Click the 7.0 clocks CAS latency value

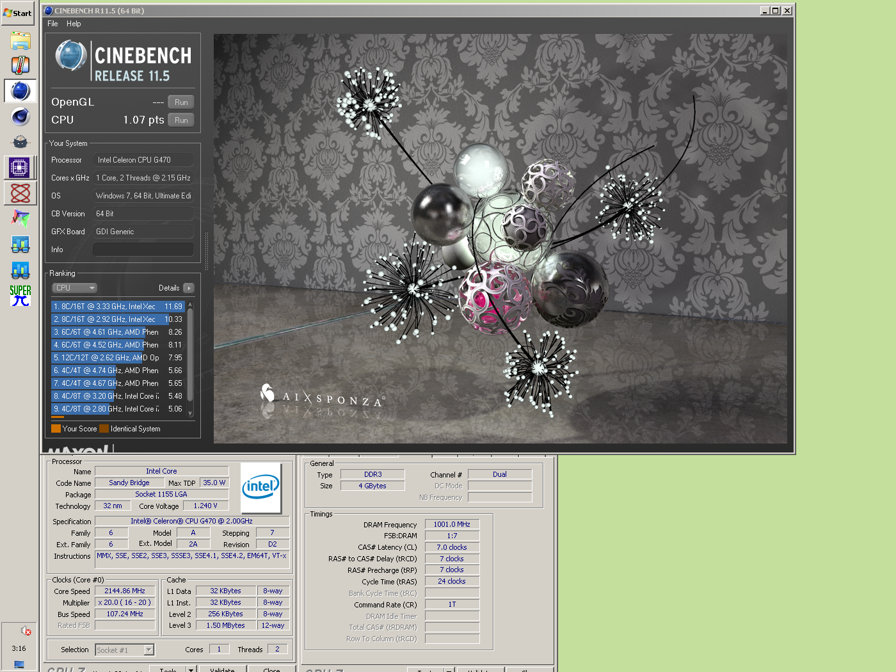tap(452, 547)
